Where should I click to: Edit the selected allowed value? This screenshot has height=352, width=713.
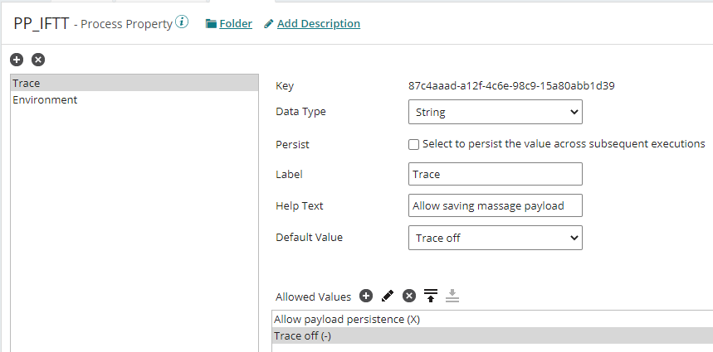point(388,296)
